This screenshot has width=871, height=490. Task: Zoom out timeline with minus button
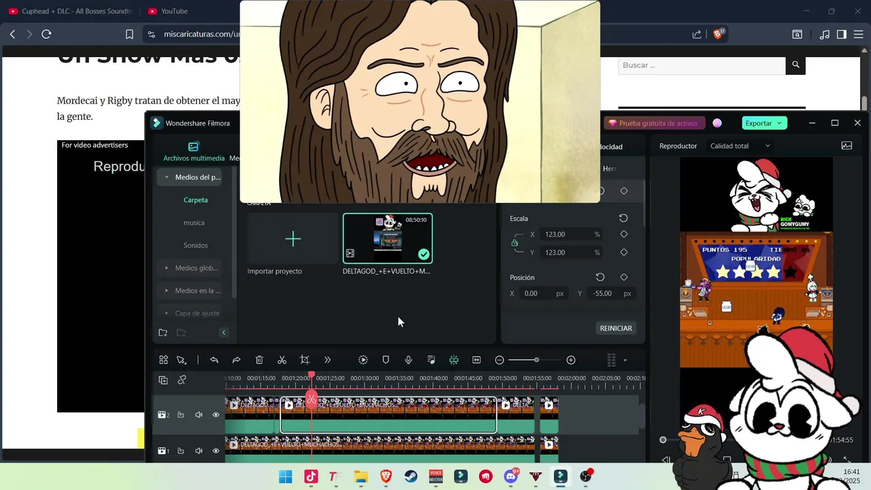coord(499,360)
